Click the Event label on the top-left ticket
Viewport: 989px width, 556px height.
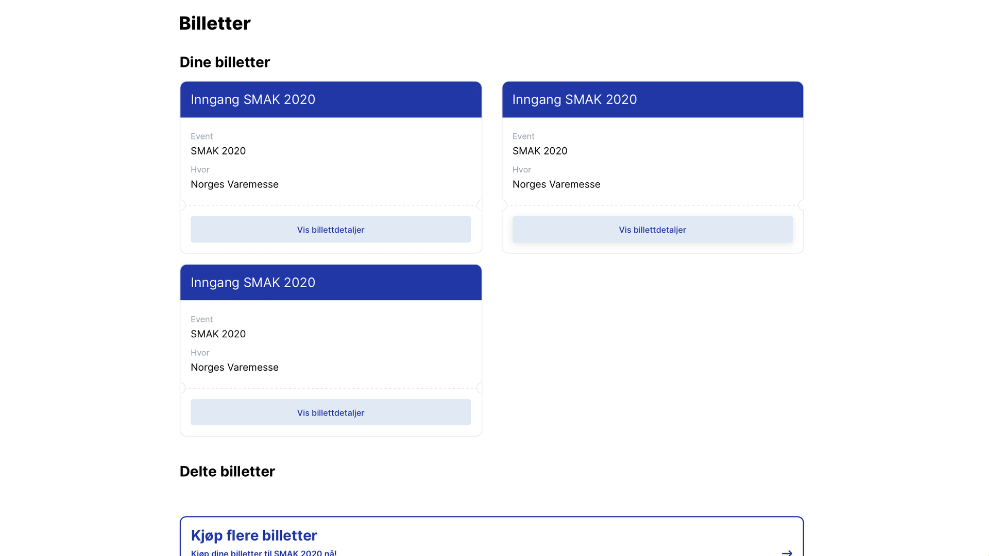click(201, 136)
